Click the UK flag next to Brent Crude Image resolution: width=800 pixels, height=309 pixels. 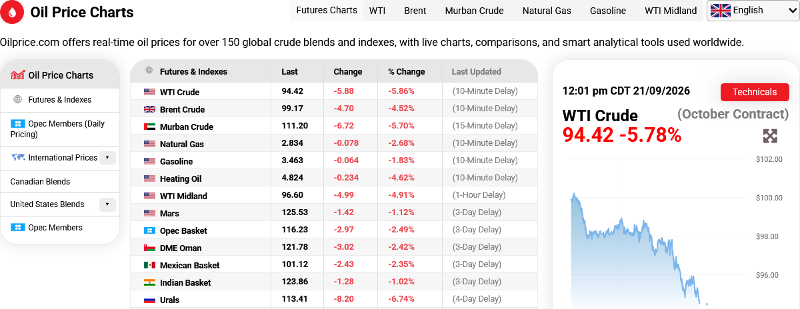click(149, 109)
